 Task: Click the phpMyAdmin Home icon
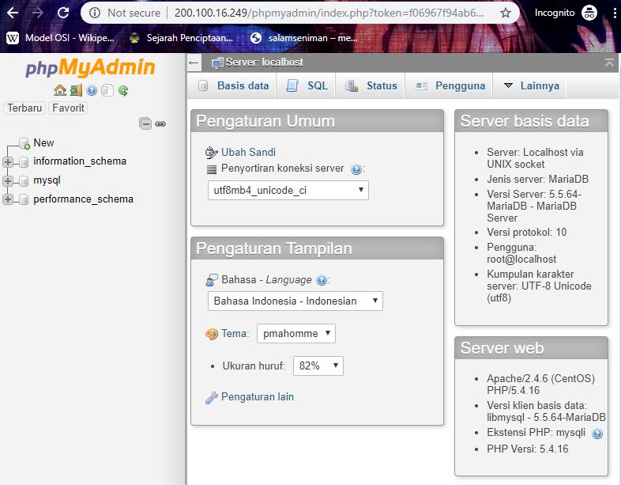(x=60, y=90)
